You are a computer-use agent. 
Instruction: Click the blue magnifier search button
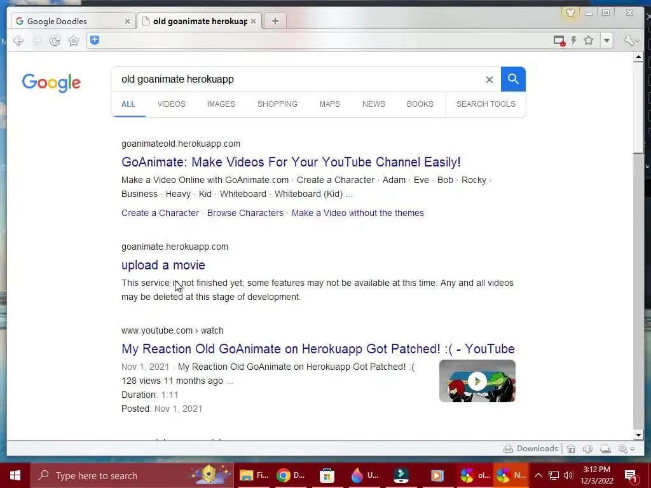(513, 79)
